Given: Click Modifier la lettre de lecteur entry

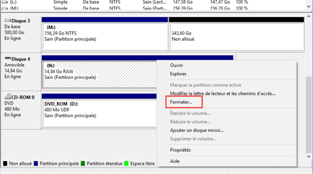Looking at the screenshot, I should [x=222, y=93].
